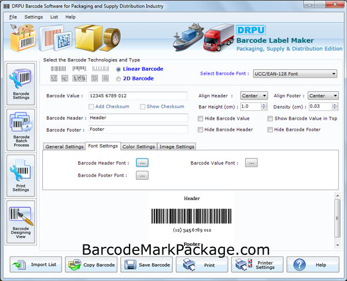
Task: Open Barcode Designing View from the sidebar
Action: [21, 222]
